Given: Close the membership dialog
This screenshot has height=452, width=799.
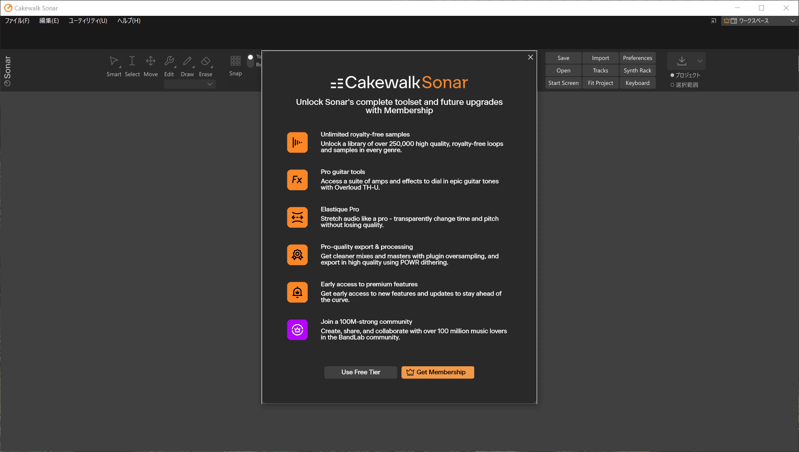Looking at the screenshot, I should (530, 57).
